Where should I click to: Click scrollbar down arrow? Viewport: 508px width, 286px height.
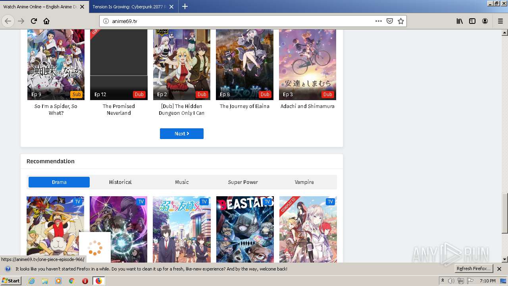[504, 259]
